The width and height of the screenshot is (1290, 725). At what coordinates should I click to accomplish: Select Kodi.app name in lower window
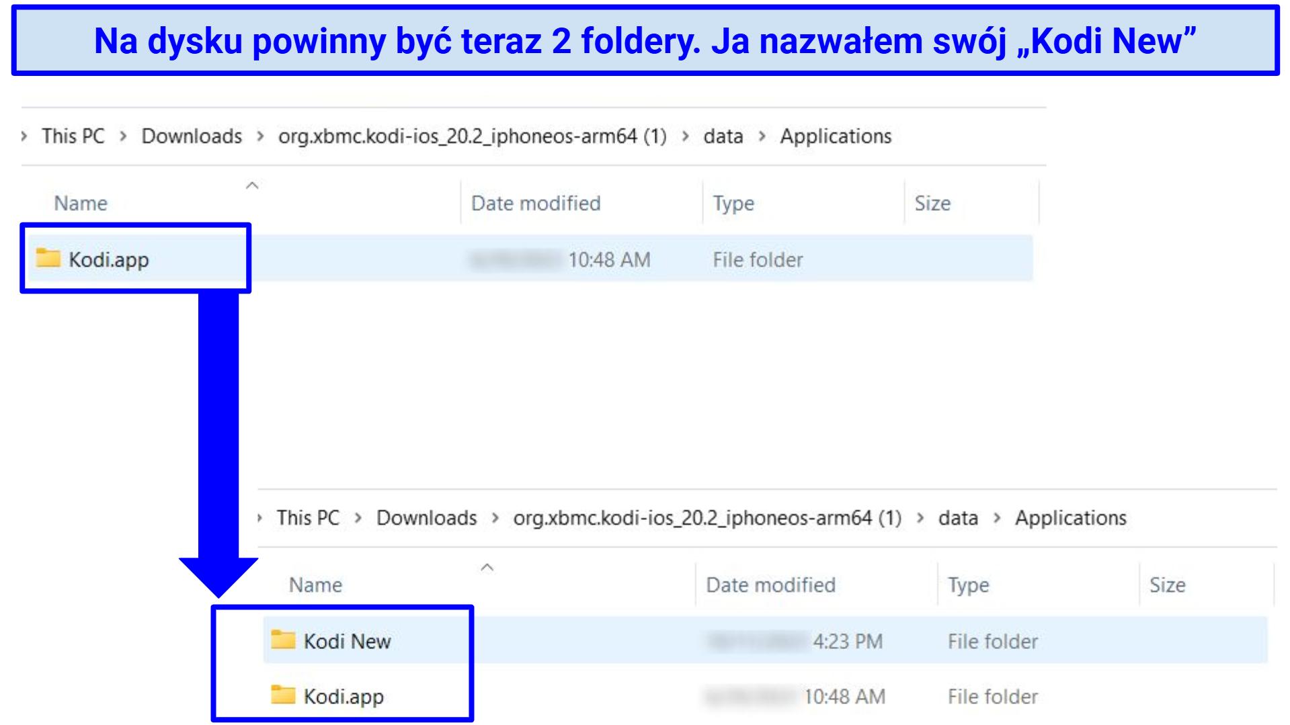[x=344, y=697]
